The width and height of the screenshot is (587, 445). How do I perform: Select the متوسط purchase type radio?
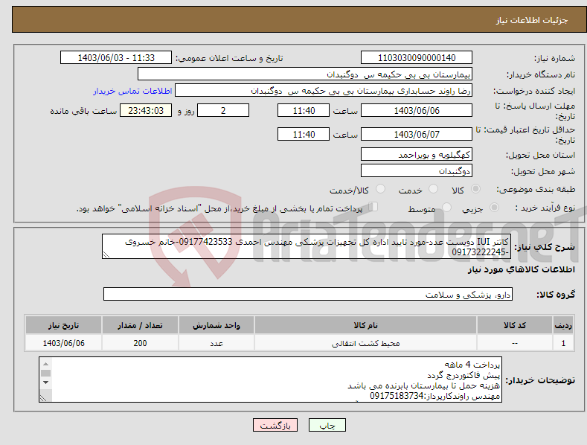click(x=446, y=207)
